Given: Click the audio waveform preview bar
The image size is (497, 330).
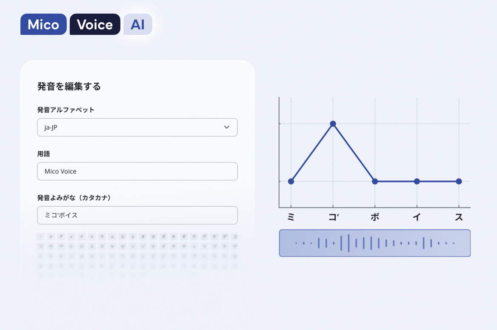Looking at the screenshot, I should [374, 243].
